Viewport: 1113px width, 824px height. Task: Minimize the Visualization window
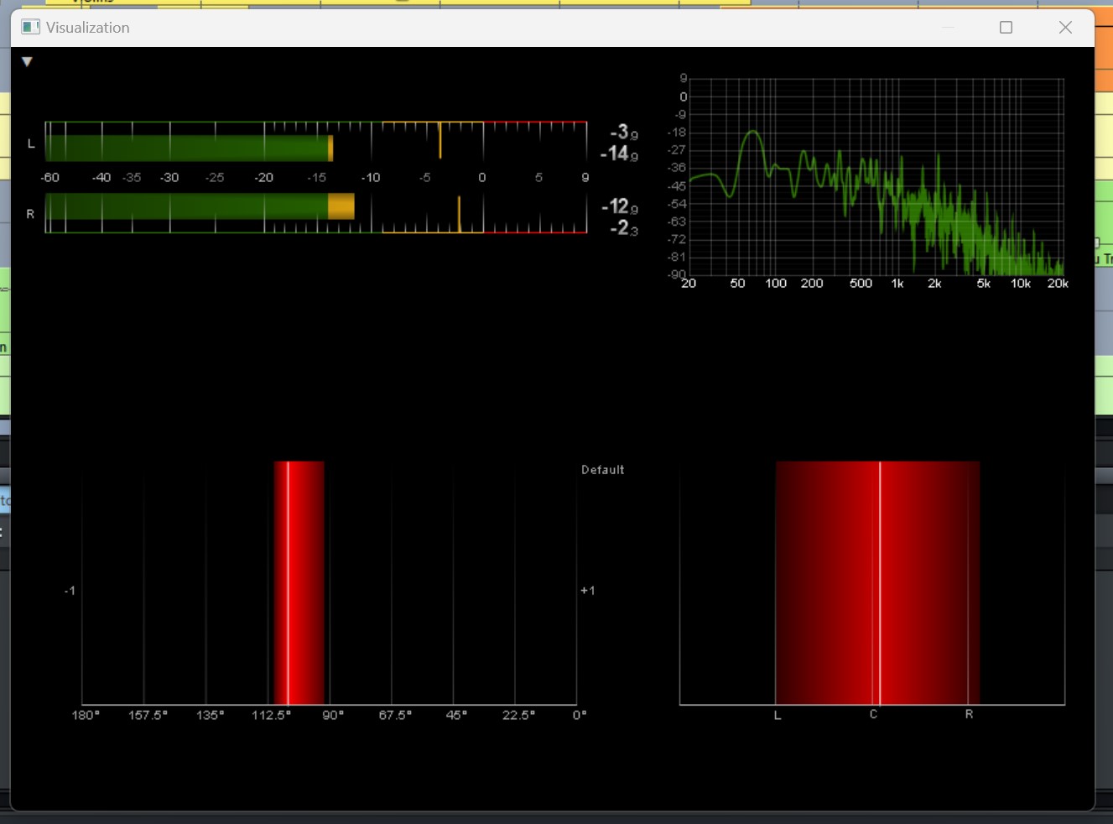click(x=949, y=28)
